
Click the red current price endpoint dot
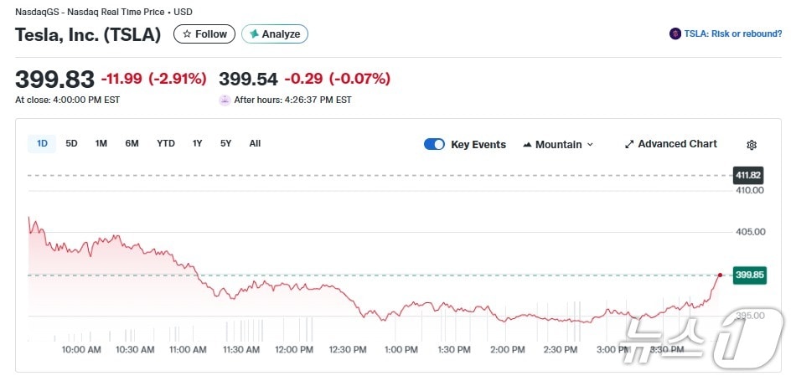click(x=720, y=275)
